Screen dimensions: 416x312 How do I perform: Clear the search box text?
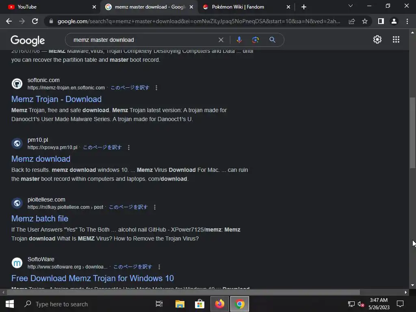pyautogui.click(x=221, y=40)
